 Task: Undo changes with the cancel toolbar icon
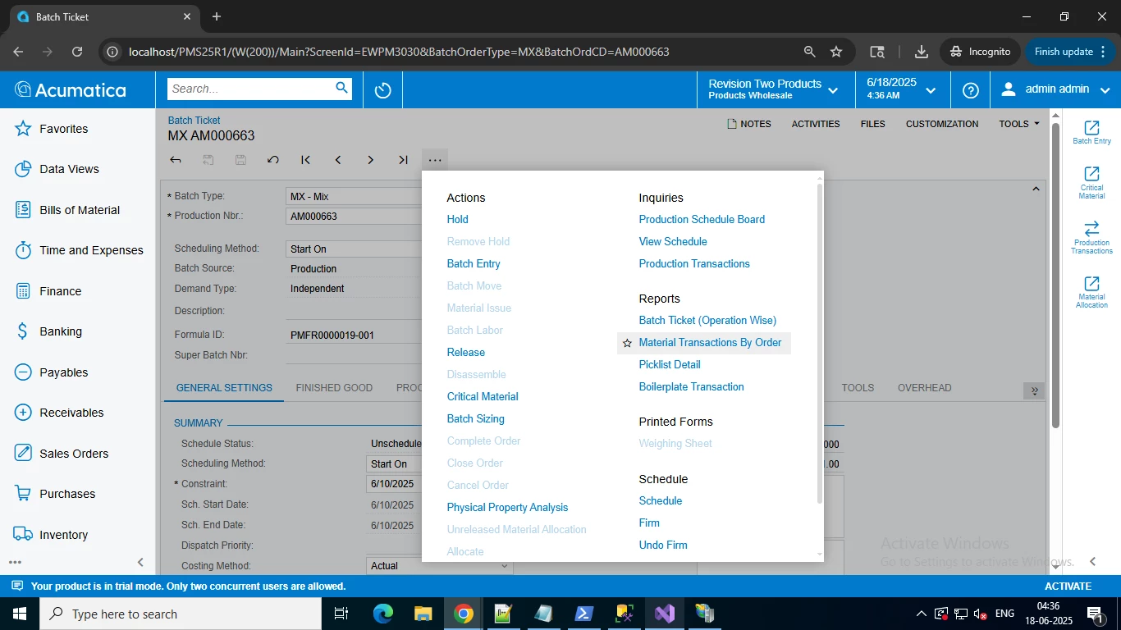tap(273, 160)
